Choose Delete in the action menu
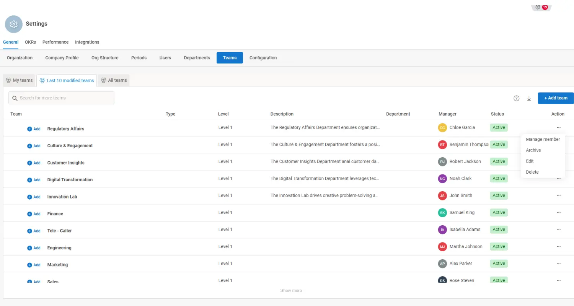This screenshot has width=574, height=306. [x=532, y=172]
